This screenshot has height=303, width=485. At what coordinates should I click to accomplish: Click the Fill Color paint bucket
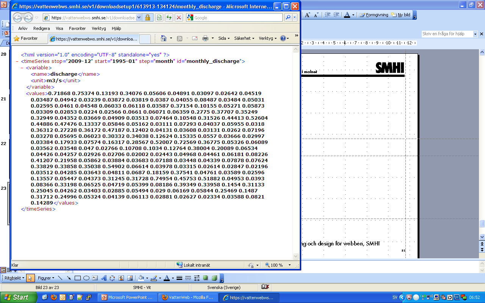[x=141, y=278]
